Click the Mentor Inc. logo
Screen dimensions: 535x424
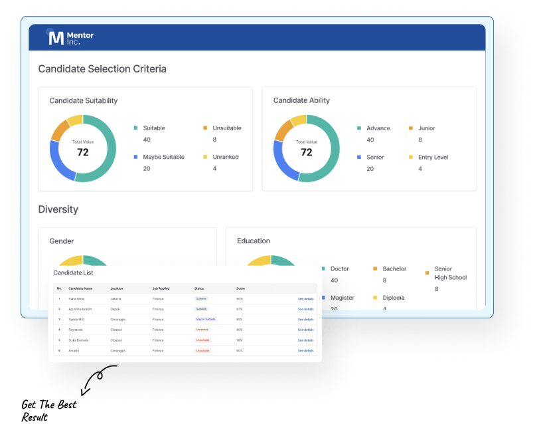coord(70,37)
